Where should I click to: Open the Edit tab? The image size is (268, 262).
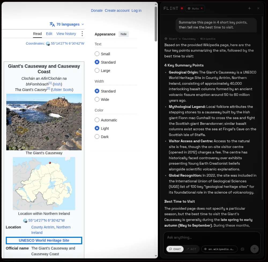(x=49, y=34)
